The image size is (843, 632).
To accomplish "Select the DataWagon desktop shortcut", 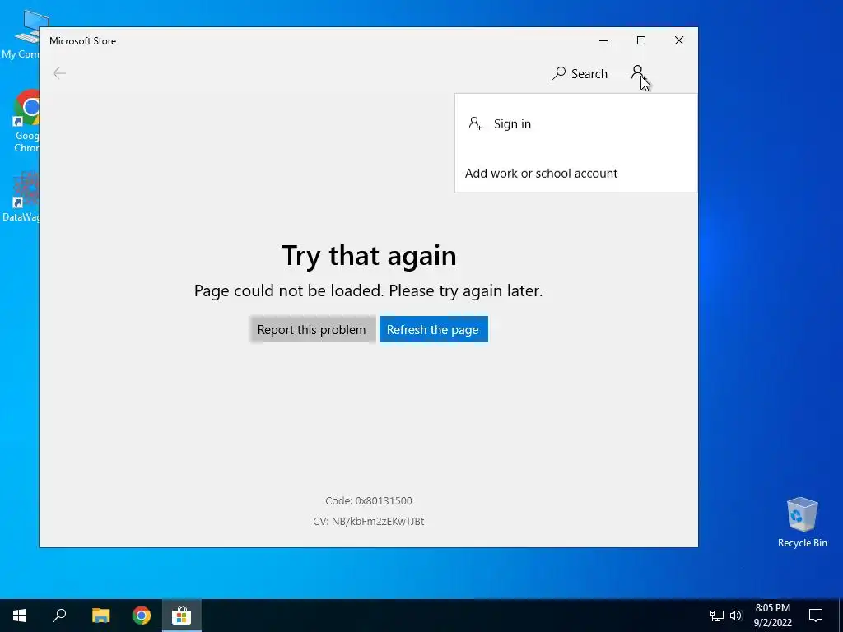I will pyautogui.click(x=21, y=197).
